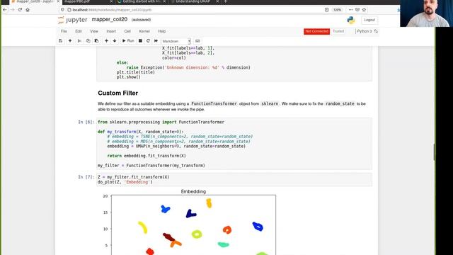Click the 'return embedding.fit_transform(X)' code line

147,156
